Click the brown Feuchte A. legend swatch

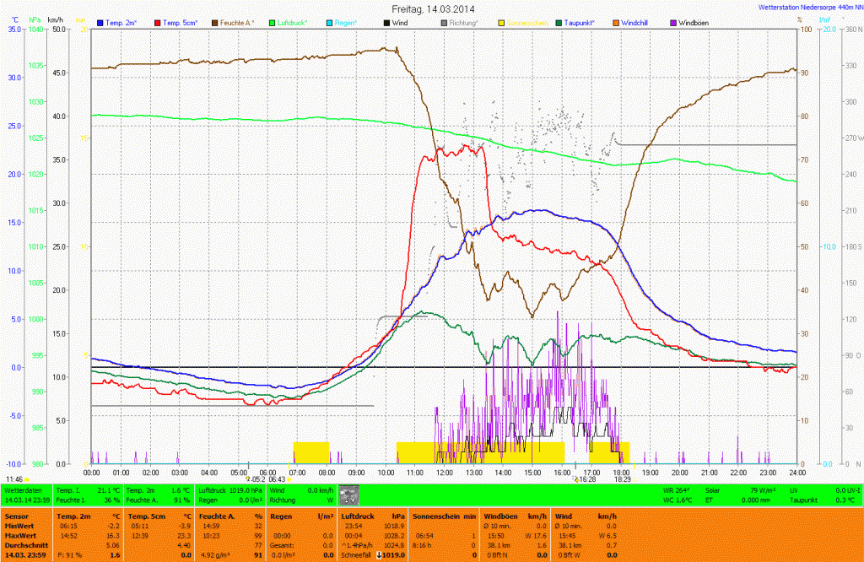pos(215,22)
